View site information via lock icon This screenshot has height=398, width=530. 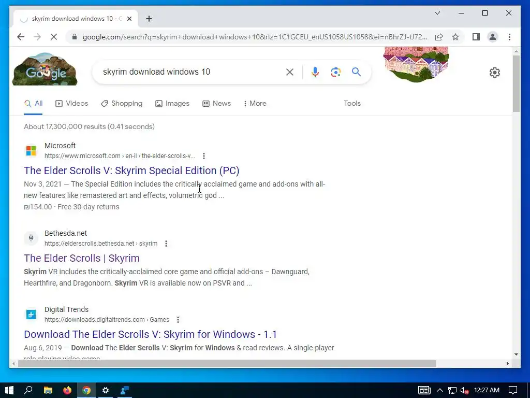[x=75, y=37]
